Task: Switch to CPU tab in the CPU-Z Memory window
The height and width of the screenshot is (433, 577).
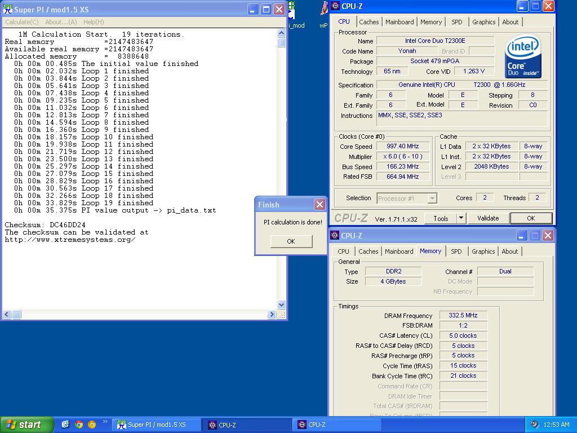Action: click(x=343, y=251)
